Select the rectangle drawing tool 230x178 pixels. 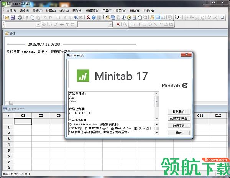pyautogui.click(x=145, y=24)
